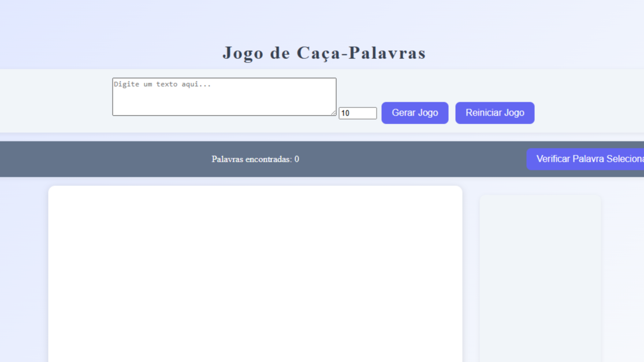The height and width of the screenshot is (362, 644).
Task: Click the found words count '0'
Action: coord(297,159)
